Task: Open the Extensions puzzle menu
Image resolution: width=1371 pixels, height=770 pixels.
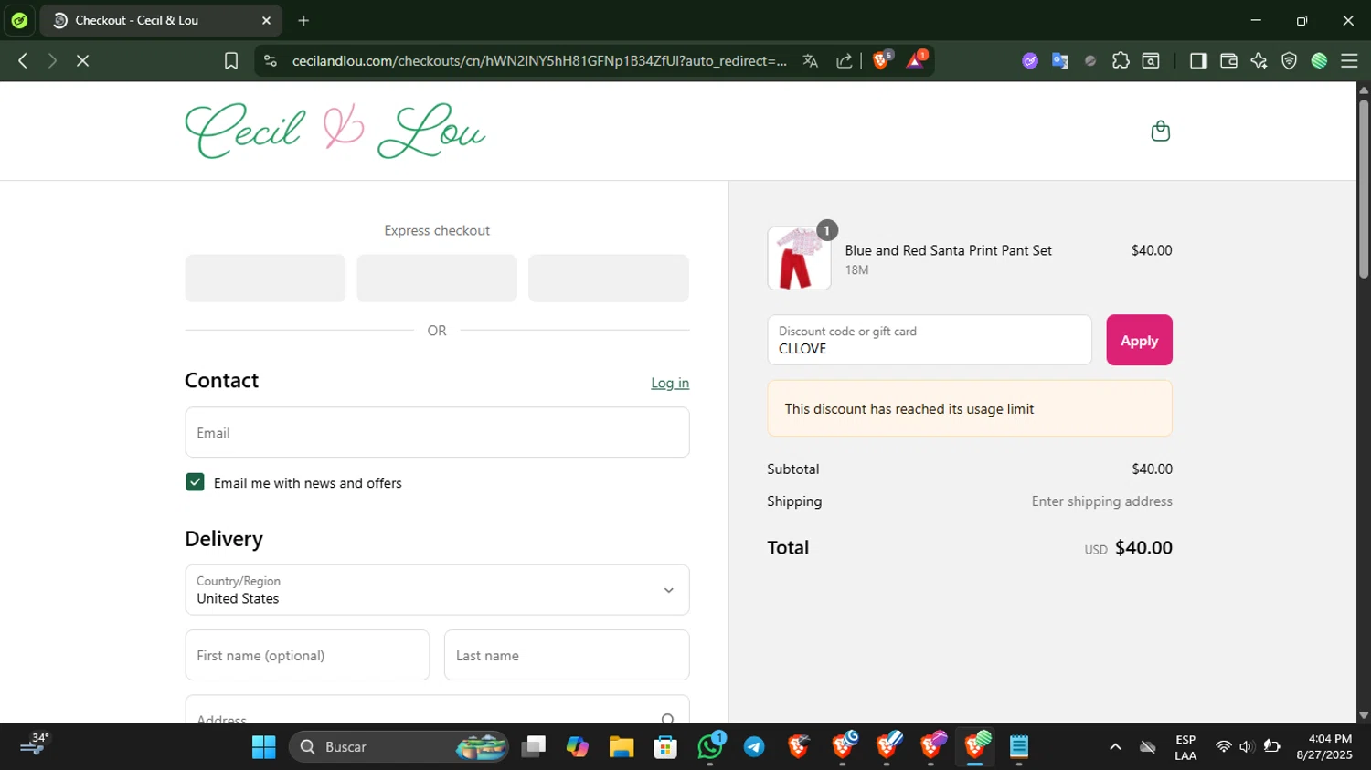Action: [x=1121, y=61]
